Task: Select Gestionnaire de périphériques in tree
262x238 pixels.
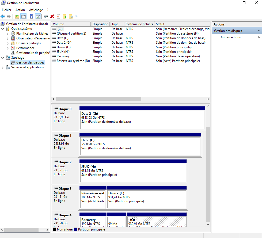Action: pos(33,53)
